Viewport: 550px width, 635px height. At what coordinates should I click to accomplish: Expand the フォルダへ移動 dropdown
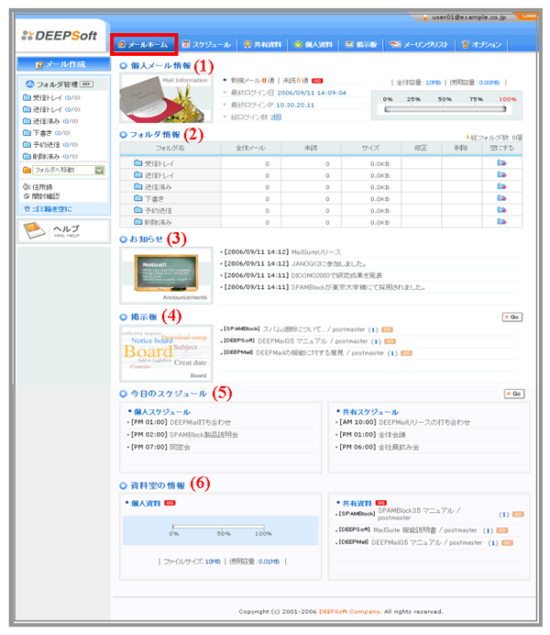100,171
